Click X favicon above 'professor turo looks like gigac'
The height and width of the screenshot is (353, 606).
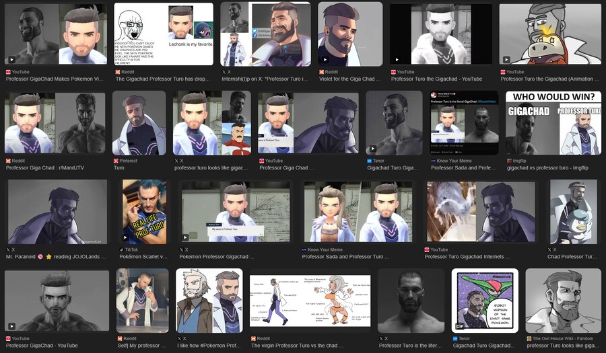[176, 161]
